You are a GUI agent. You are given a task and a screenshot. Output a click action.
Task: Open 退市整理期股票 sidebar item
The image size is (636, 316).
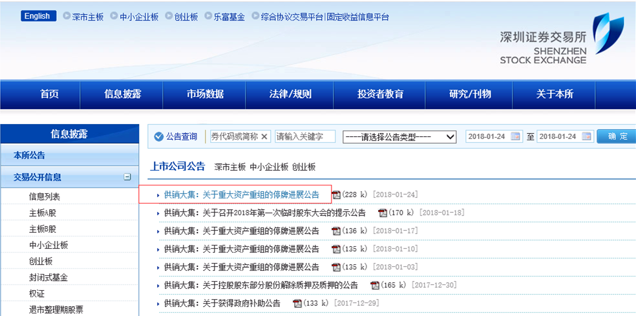[x=56, y=310]
